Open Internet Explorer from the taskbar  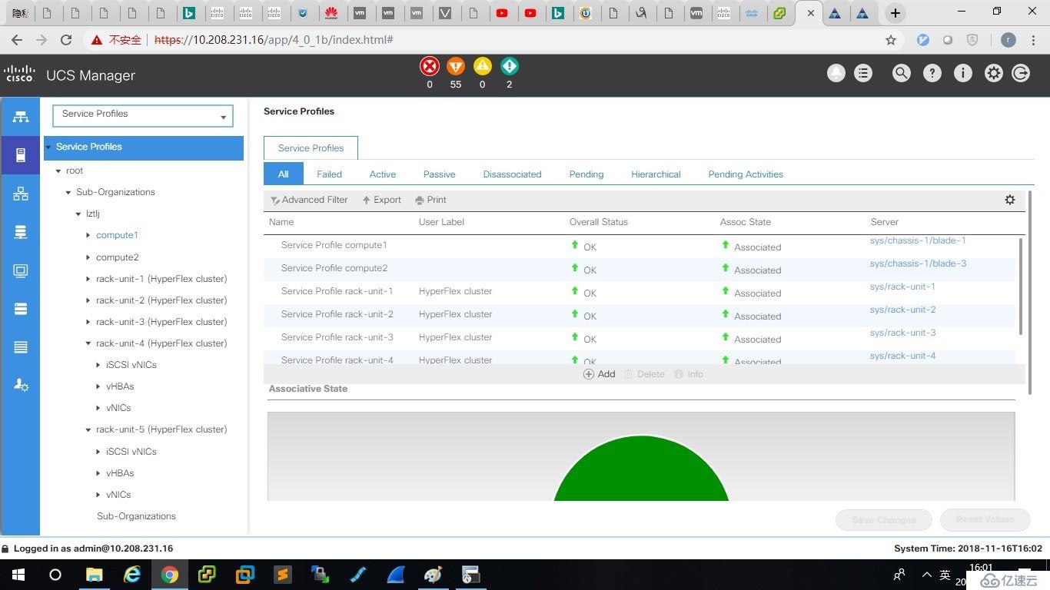[x=132, y=575]
